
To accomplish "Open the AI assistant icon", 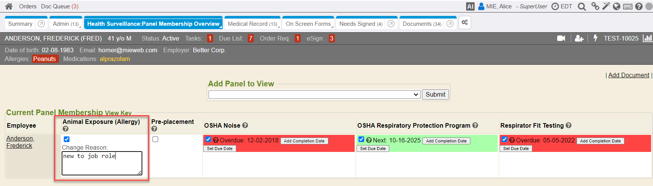I will tap(470, 6).
